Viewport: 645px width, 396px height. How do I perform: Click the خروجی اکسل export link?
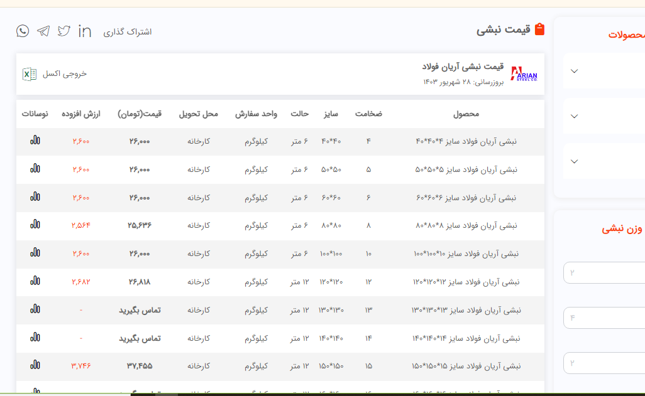[65, 74]
